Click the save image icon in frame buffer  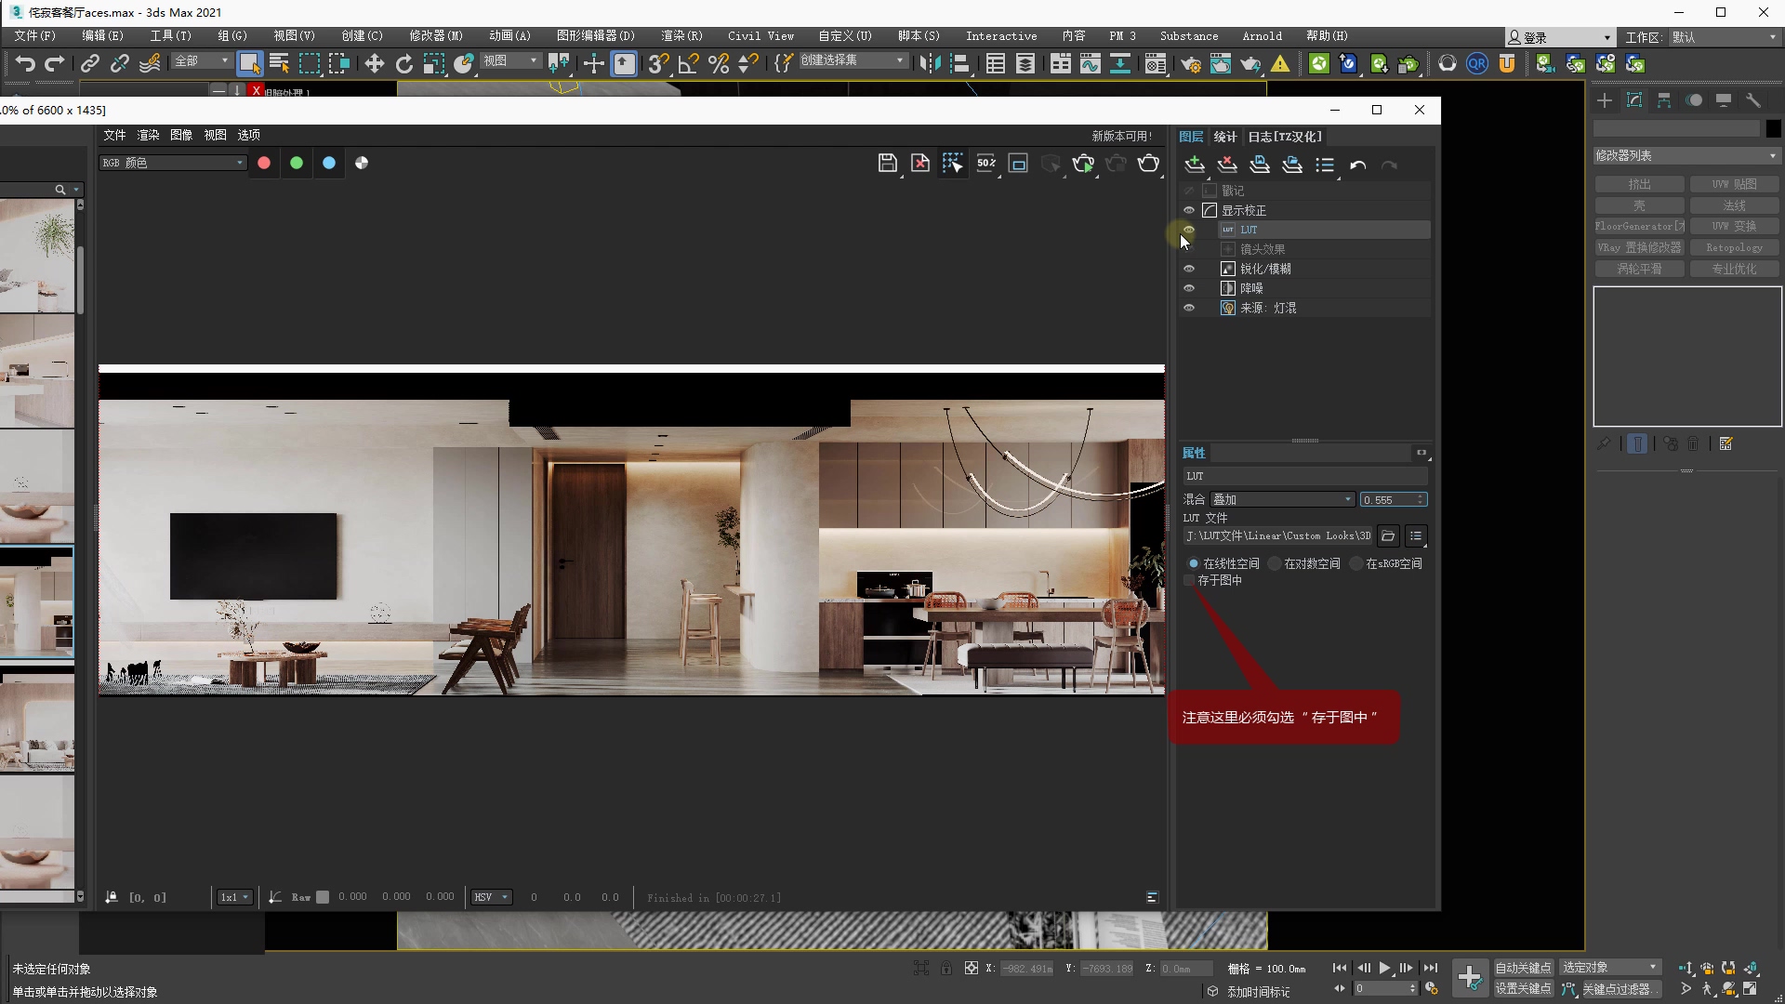(x=887, y=164)
